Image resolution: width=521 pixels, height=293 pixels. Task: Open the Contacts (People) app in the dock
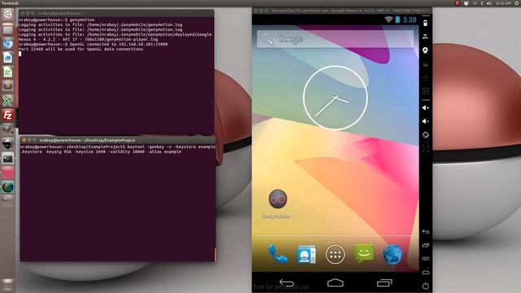pos(306,255)
